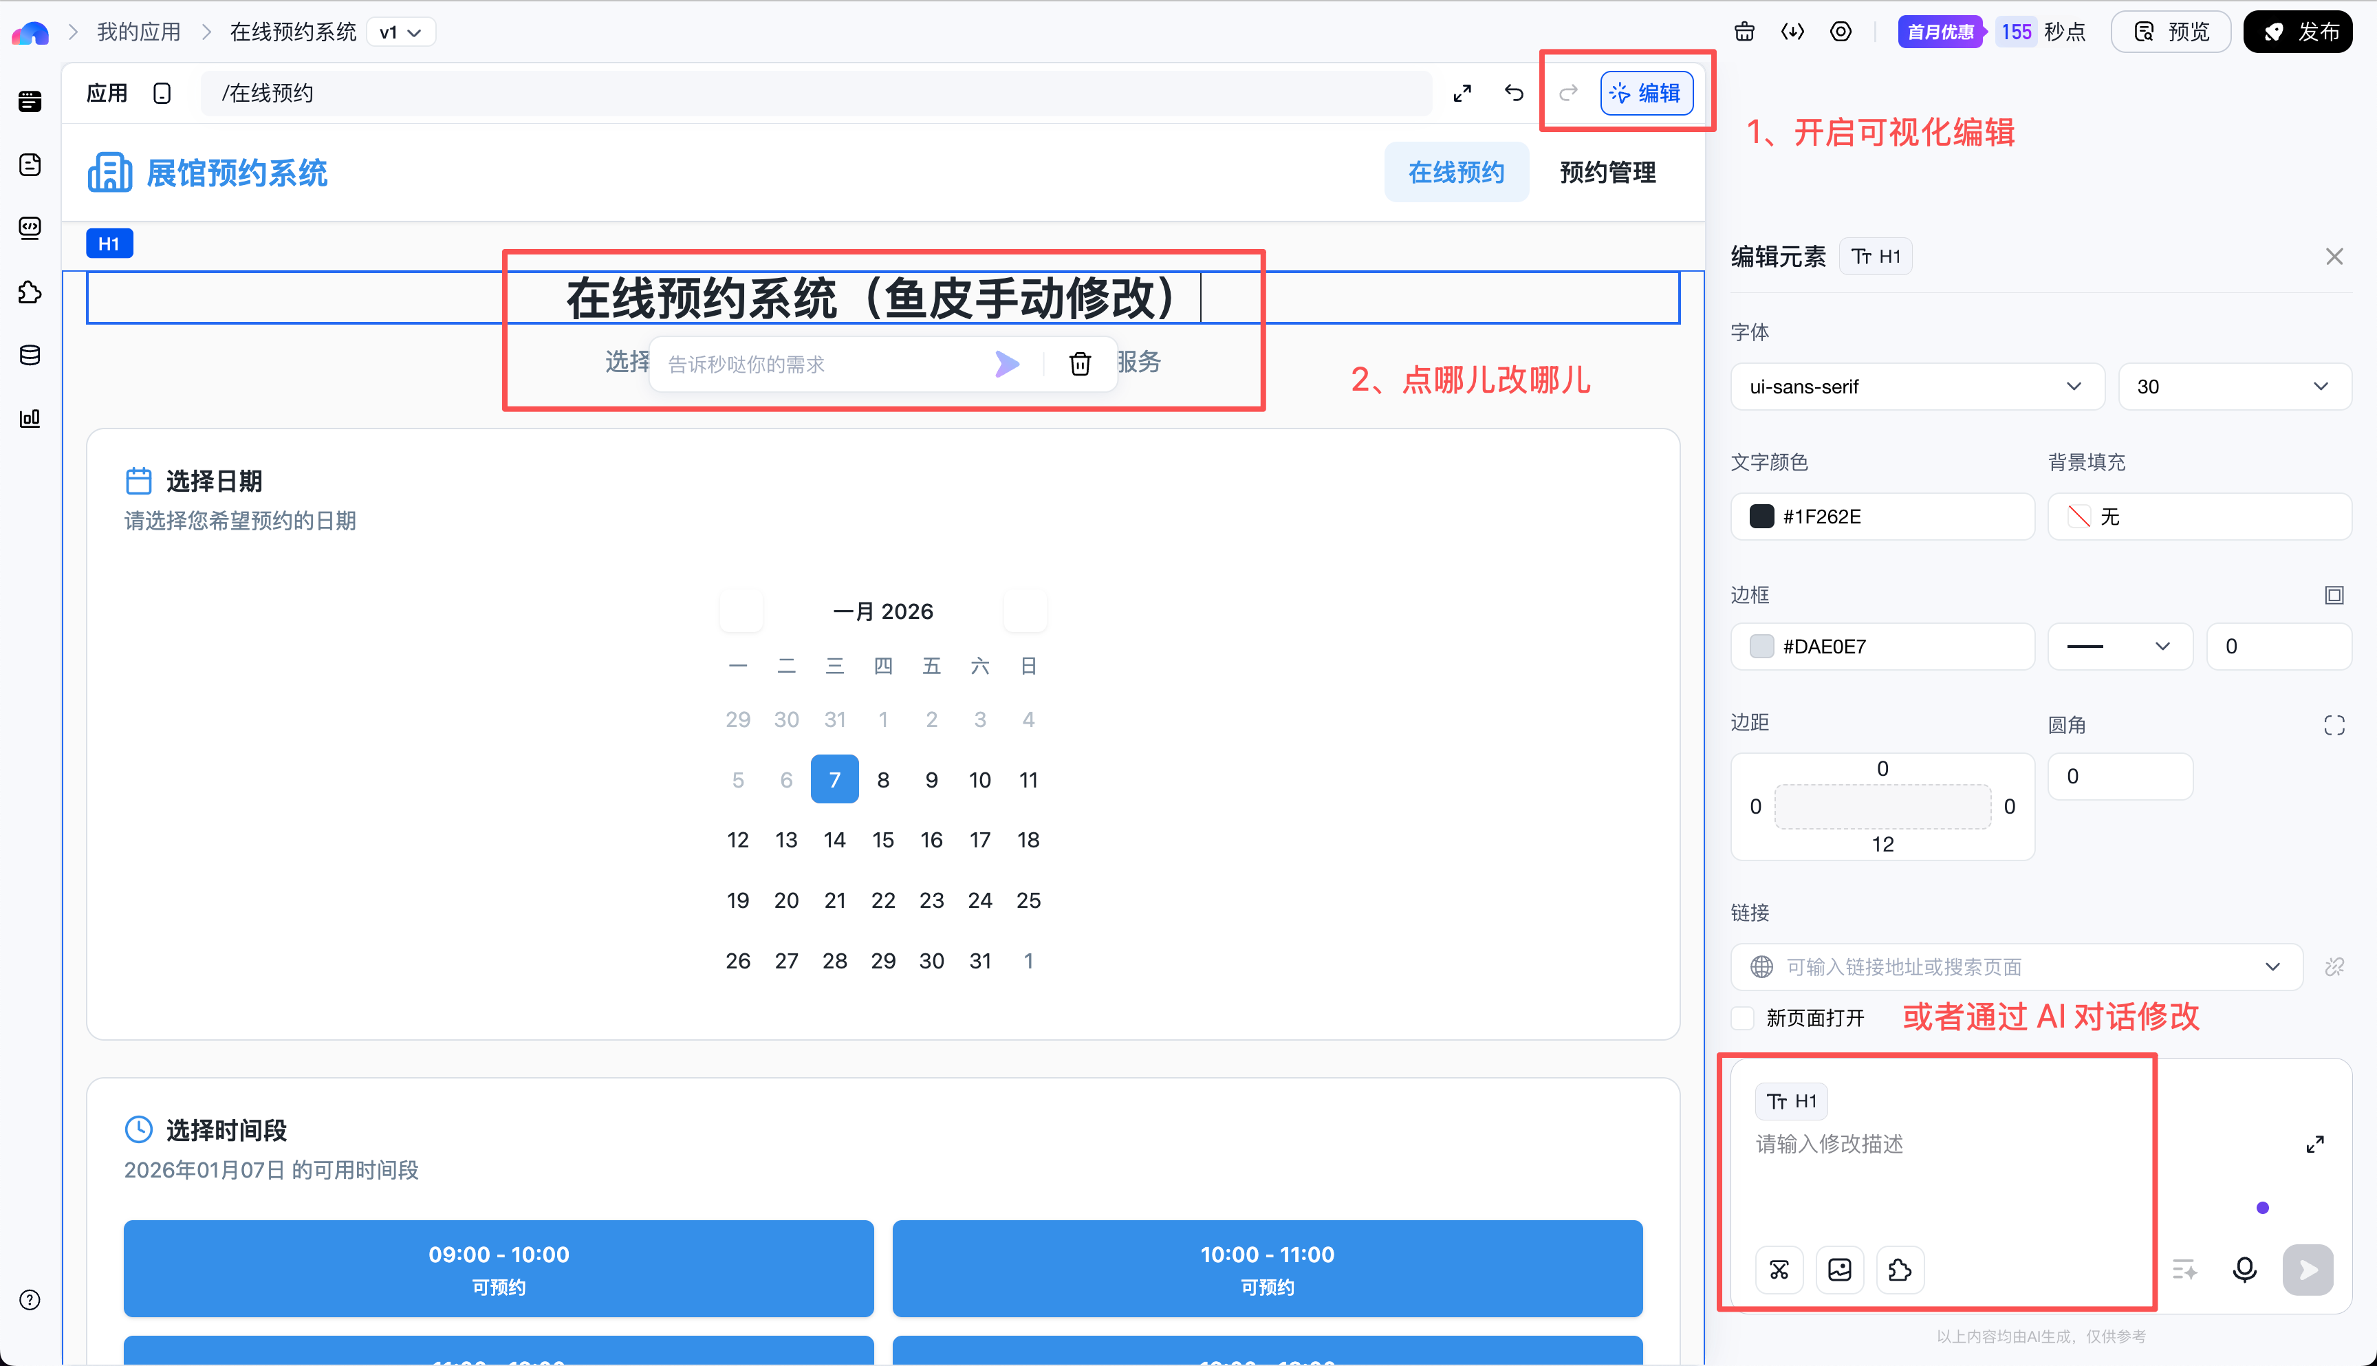2377x1366 pixels.
Task: Click the analytics chart icon in sidebar
Action: coord(30,418)
